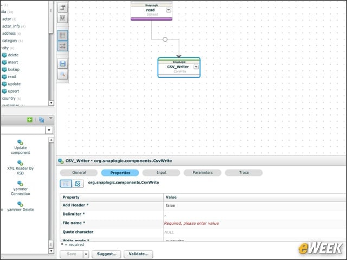Select the delete component icon
Viewport: 347px width, 260px height.
click(x=4, y=55)
